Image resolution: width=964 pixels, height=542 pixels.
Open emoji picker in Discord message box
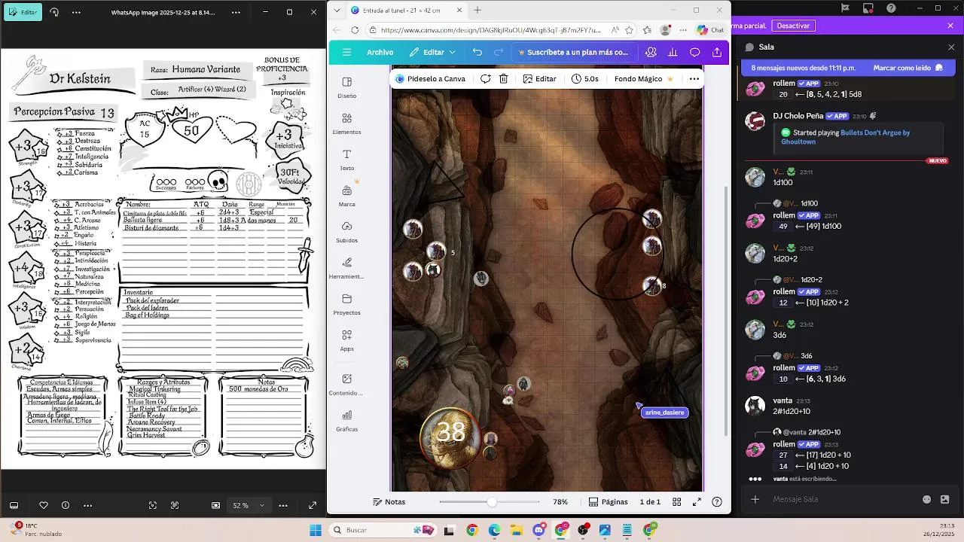pos(927,499)
